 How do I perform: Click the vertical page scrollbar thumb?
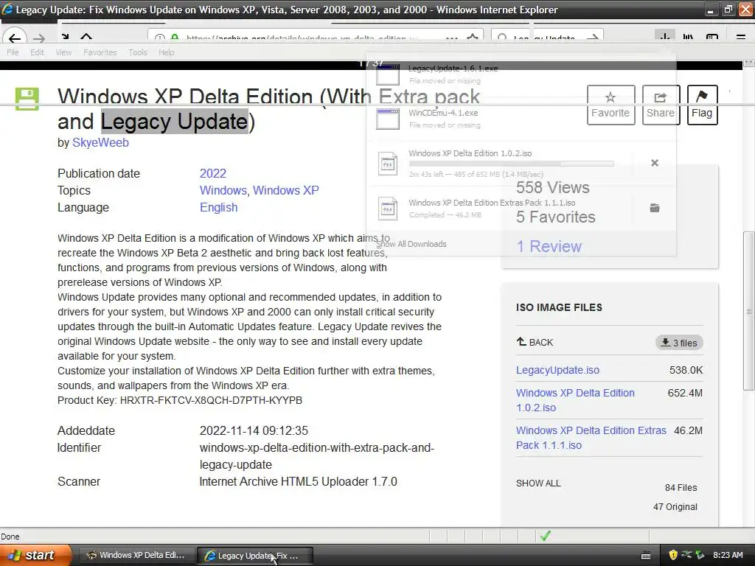[x=748, y=311]
